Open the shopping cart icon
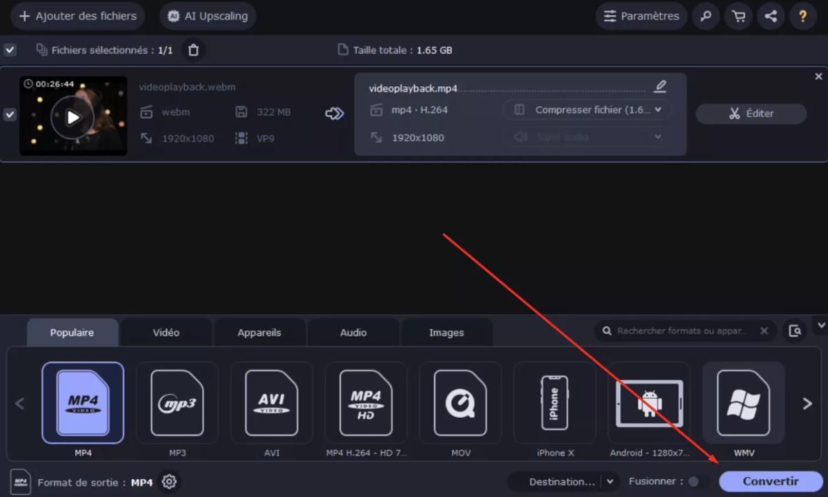 738,17
